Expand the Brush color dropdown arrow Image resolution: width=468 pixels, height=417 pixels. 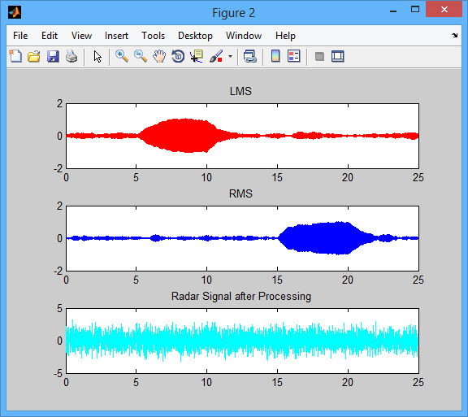(x=230, y=56)
